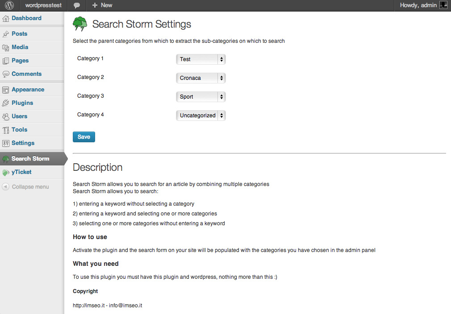Click the 'To use this plugin you must' paragraph
The image size is (451, 314).
coord(175,277)
